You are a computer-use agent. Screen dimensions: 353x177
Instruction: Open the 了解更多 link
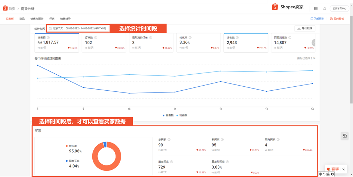317,18
